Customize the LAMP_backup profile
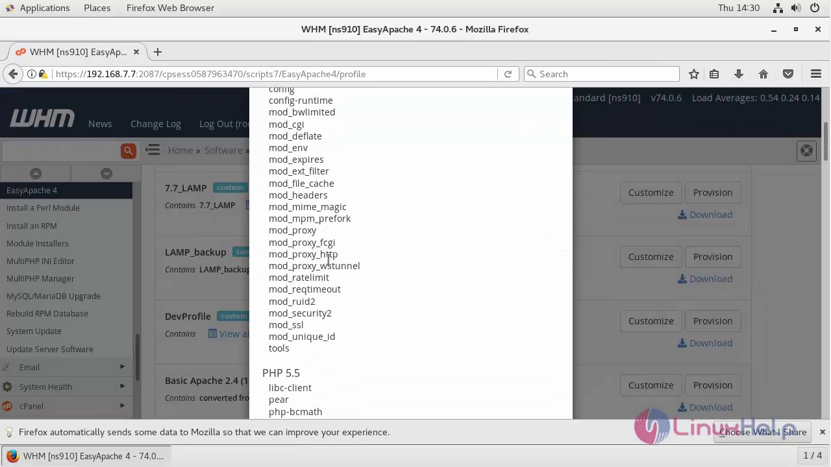The width and height of the screenshot is (831, 467). tap(651, 257)
